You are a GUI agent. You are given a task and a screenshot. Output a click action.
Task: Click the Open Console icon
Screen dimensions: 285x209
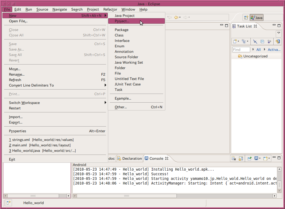[265, 158]
